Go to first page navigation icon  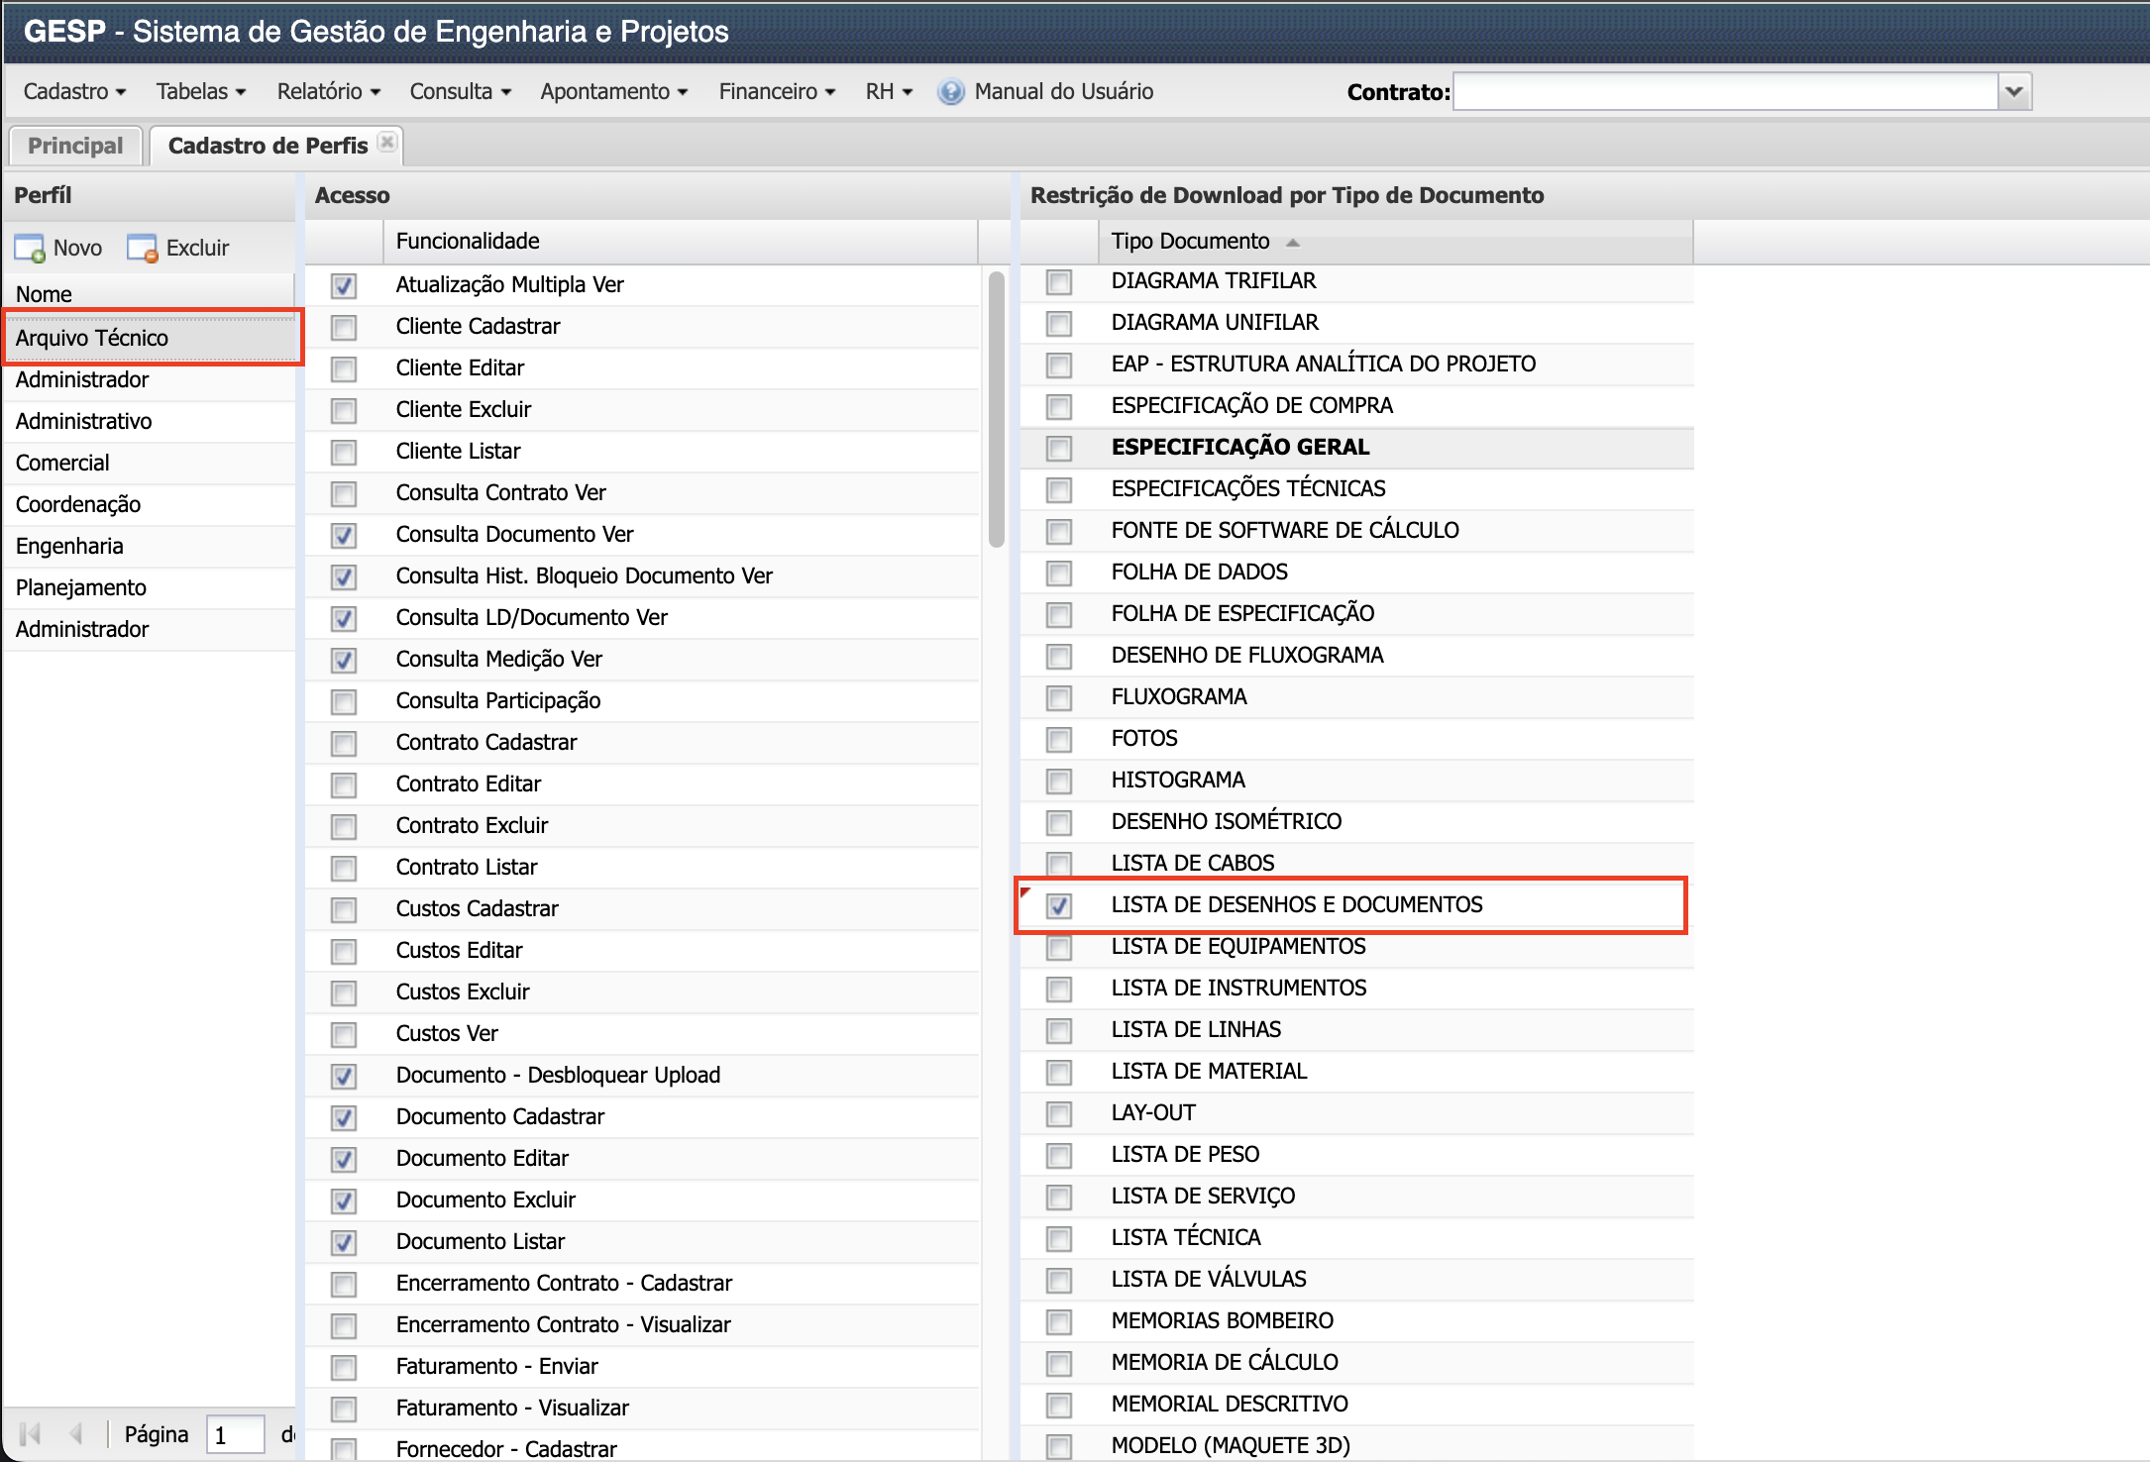31,1433
